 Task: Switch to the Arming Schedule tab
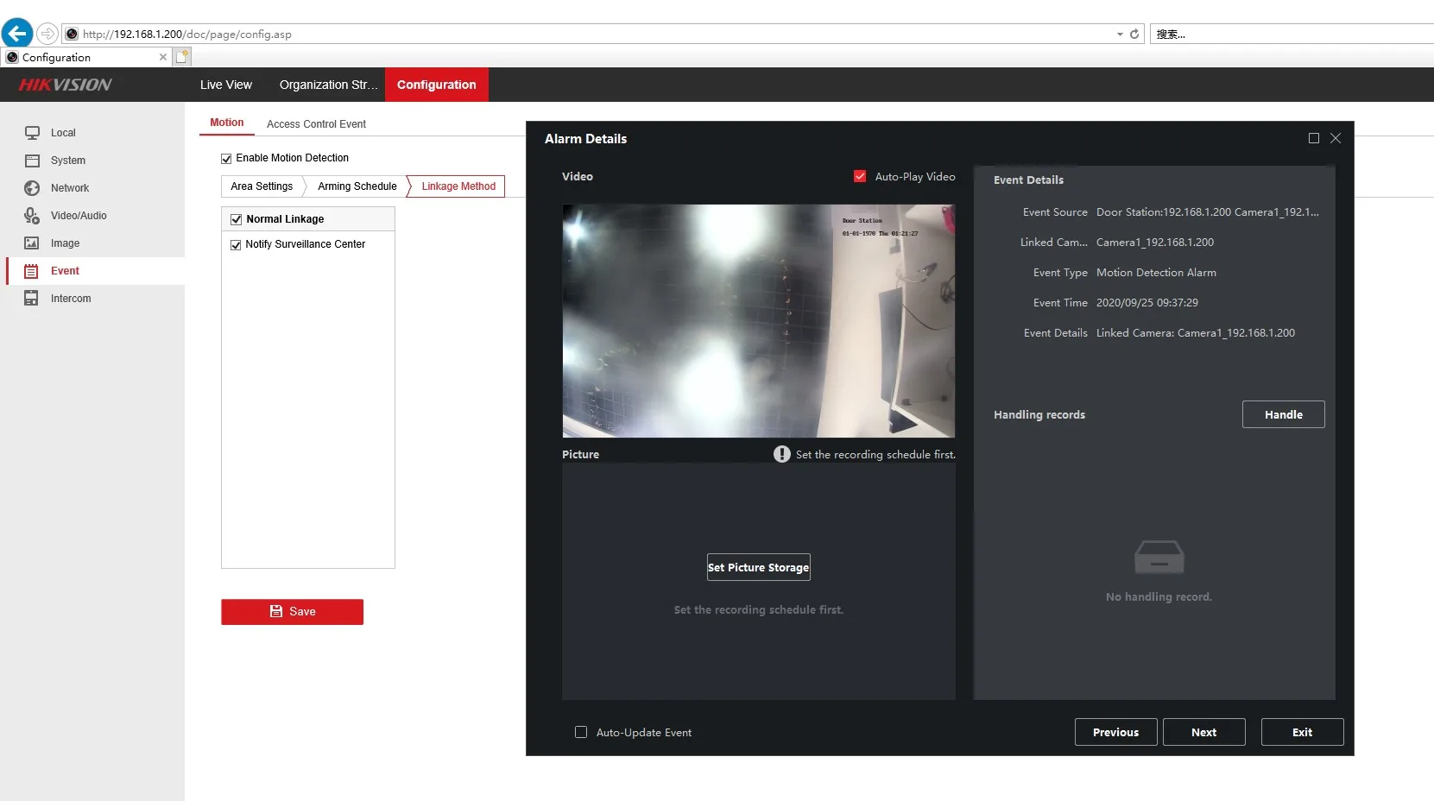pyautogui.click(x=357, y=186)
